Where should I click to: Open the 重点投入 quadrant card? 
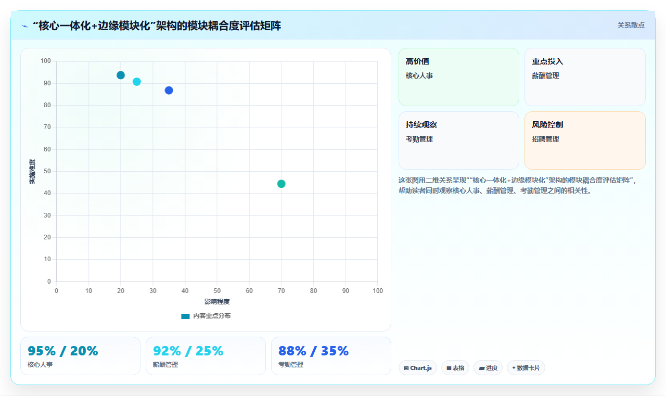click(x=585, y=77)
